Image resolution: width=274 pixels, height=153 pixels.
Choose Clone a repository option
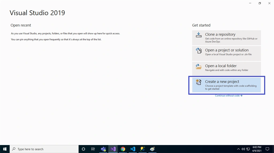tap(226, 38)
